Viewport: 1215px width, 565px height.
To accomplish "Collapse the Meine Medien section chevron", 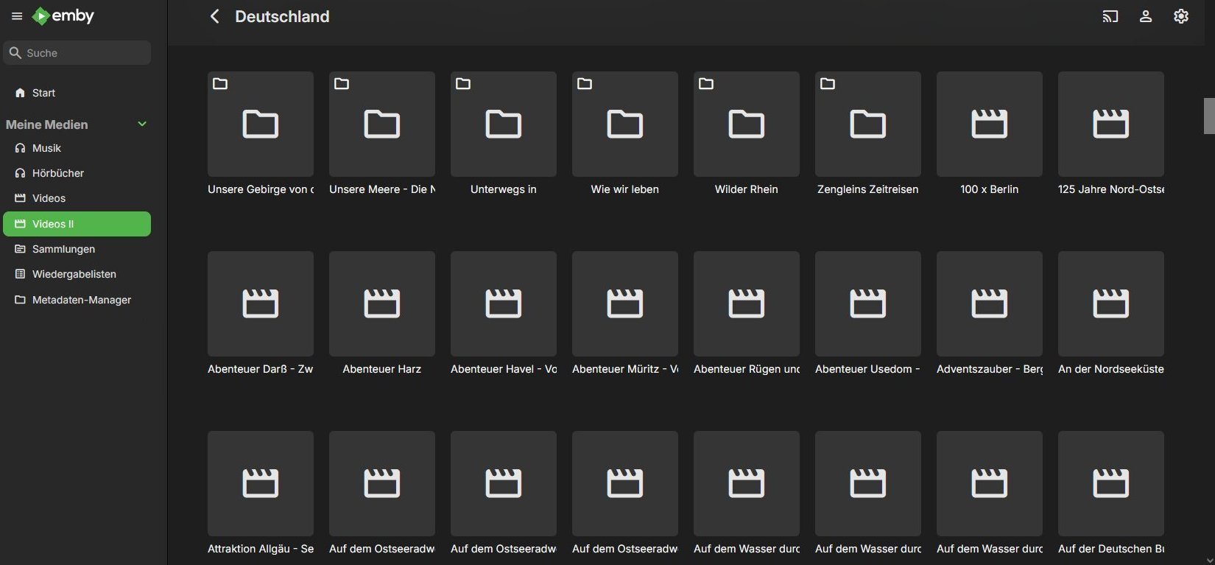I will (x=142, y=124).
